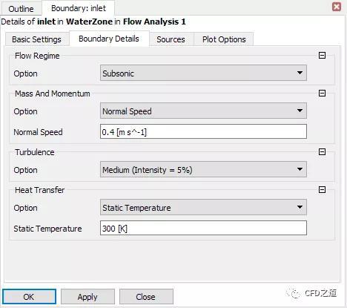This screenshot has height=308, width=347.
Task: Open the Subsonic flow regime dropdown
Action: point(203,73)
